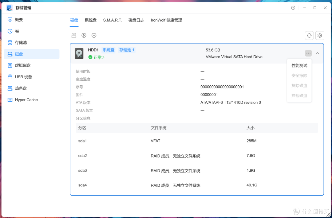Switch to the S.M.A.R.T. tab

pos(113,20)
